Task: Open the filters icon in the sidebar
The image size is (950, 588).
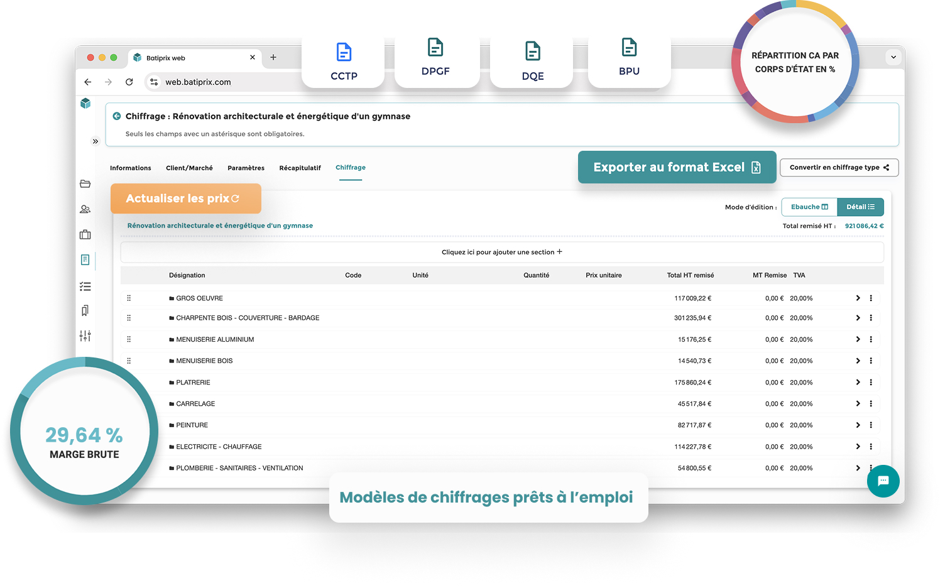Action: click(85, 335)
